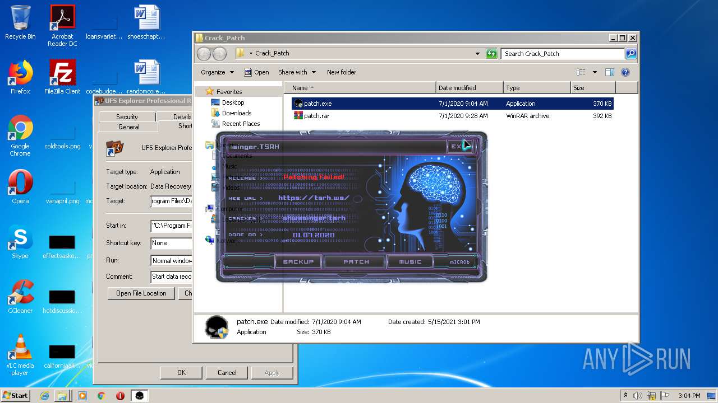This screenshot has width=718, height=403.
Task: Click the BACKUP button in patcher
Action: 298,261
